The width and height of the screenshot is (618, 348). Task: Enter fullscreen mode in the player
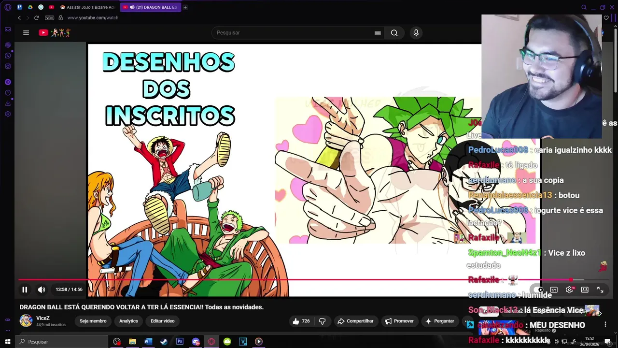click(600, 290)
